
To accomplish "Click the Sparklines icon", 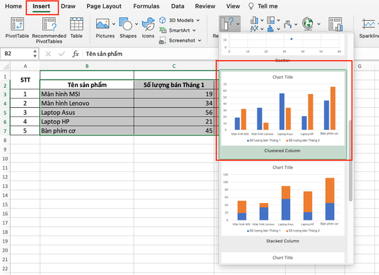I will point(369,24).
